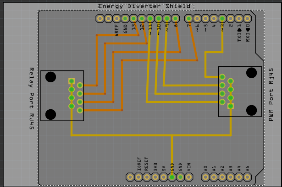Click the RX0 pin pad
282x187 pixels.
click(x=247, y=18)
